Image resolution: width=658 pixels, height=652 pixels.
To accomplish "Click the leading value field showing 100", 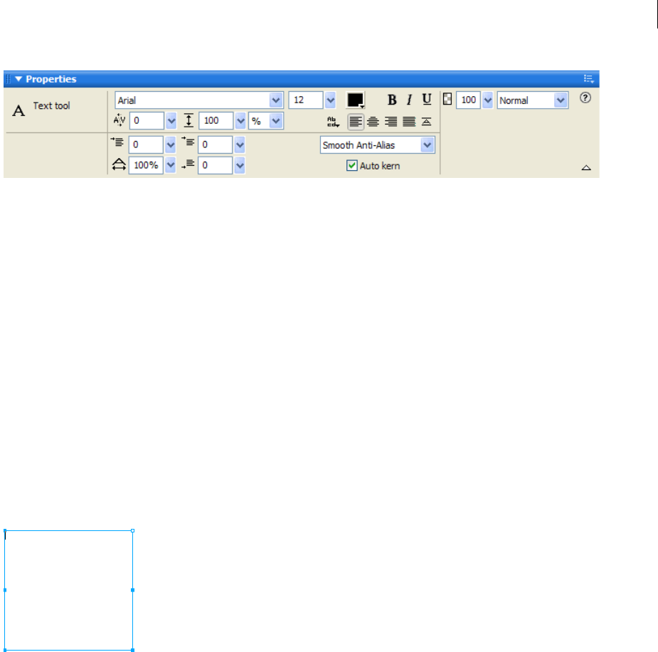I will tap(216, 121).
